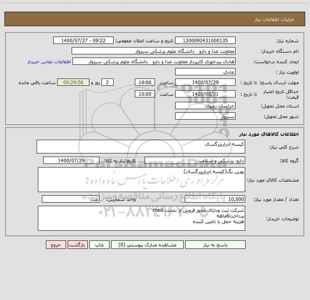Click the تعداد / مقدار مورد نیاز label

(276, 199)
